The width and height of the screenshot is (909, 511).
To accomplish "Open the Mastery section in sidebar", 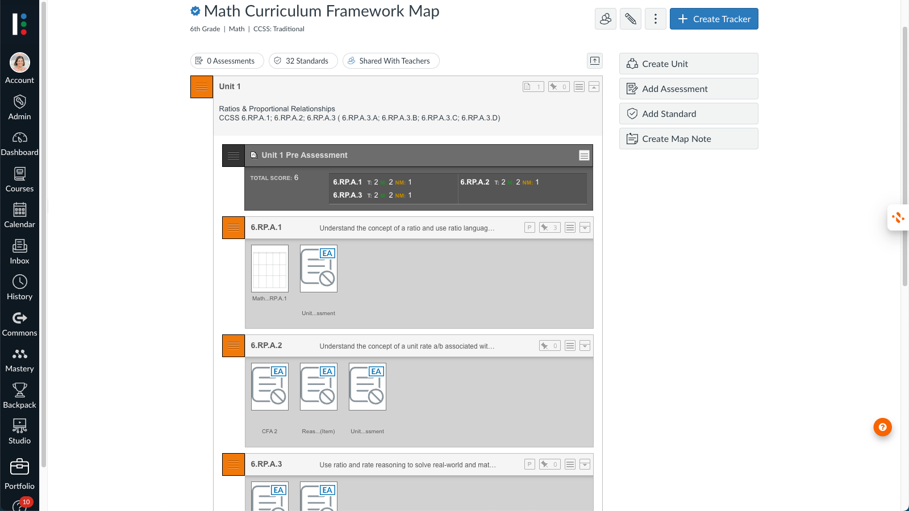I will pos(19,361).
